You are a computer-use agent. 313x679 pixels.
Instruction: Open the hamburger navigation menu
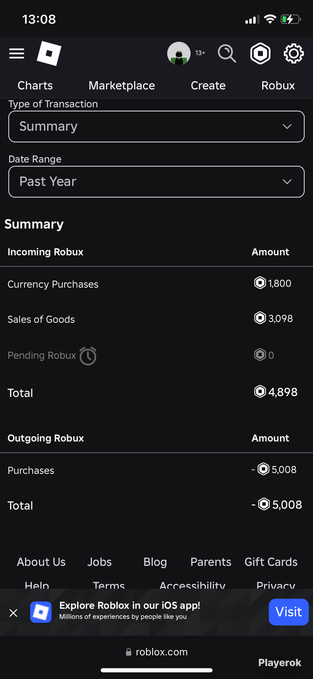click(x=17, y=54)
